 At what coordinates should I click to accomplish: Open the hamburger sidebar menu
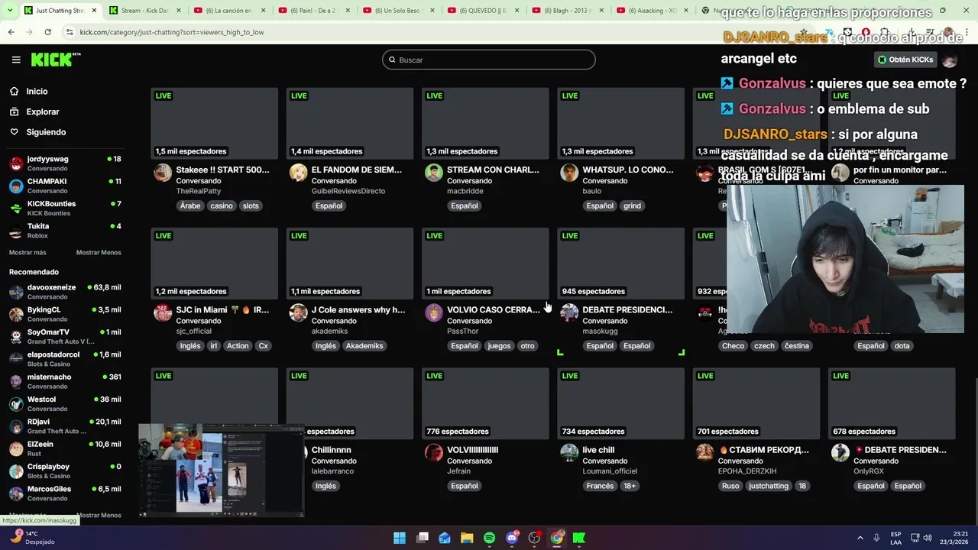tap(16, 60)
